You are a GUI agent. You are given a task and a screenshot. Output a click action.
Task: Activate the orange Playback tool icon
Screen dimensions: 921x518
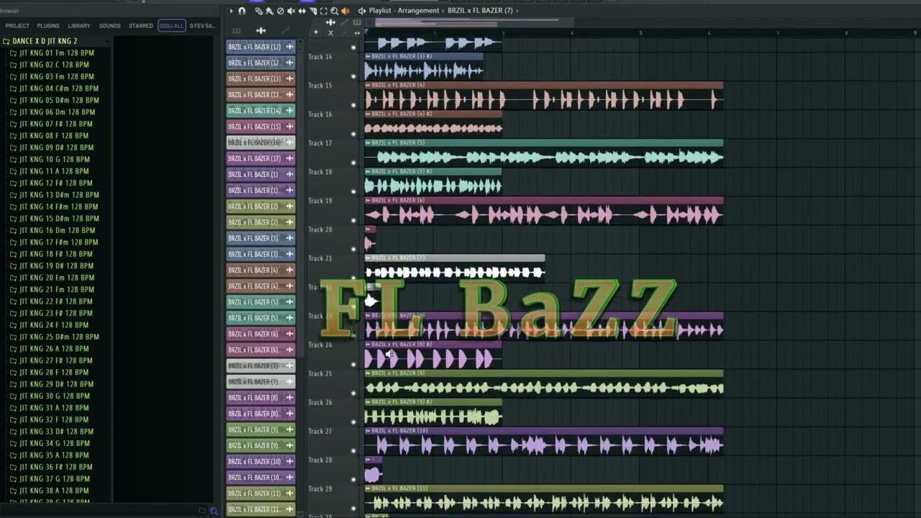345,11
